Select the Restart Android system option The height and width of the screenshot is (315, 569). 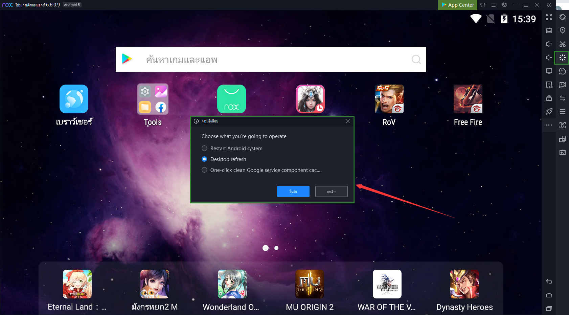point(204,149)
